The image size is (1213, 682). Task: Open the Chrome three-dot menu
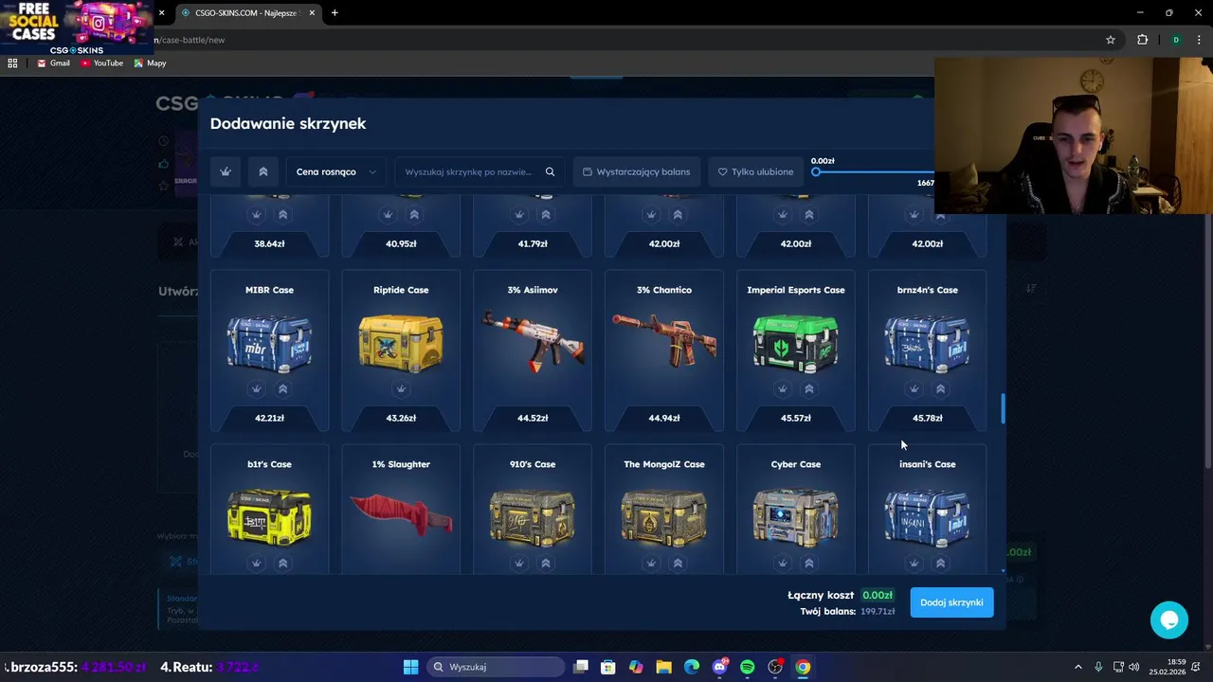[x=1200, y=40]
